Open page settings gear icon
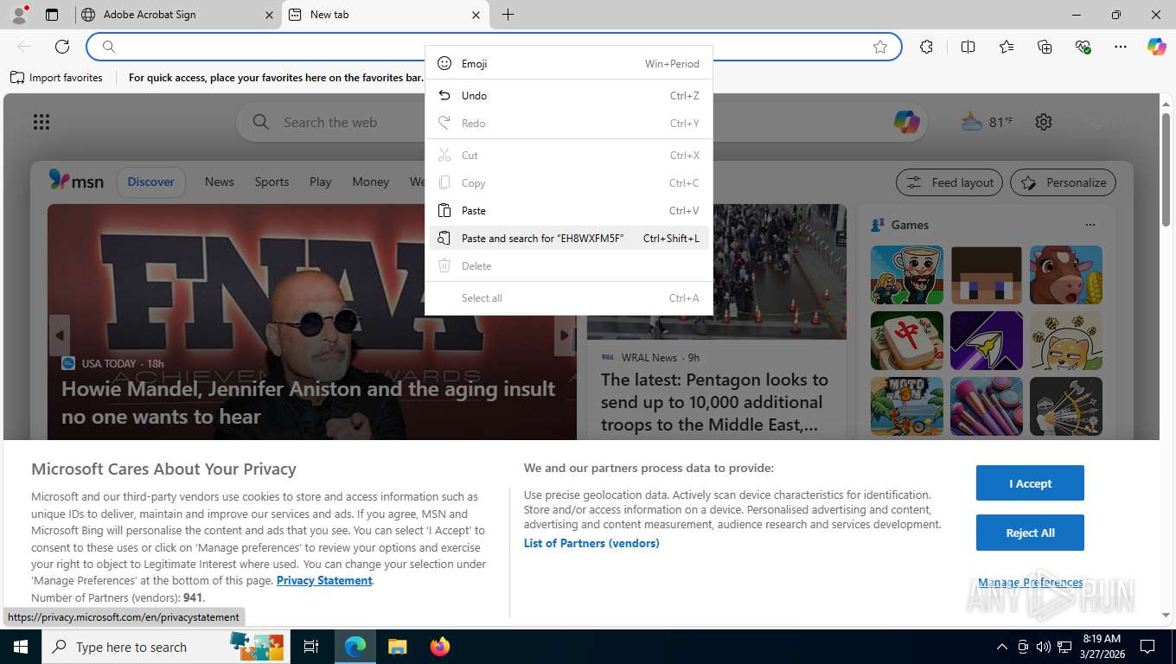1176x664 pixels. [x=1044, y=122]
